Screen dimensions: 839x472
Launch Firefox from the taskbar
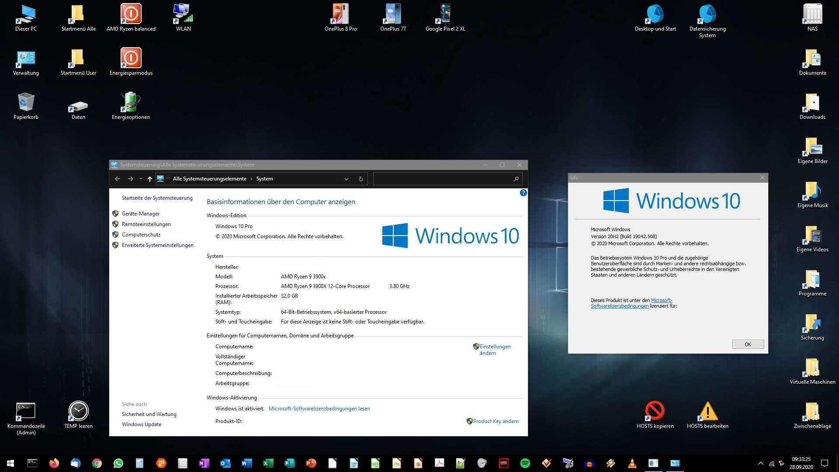54,463
